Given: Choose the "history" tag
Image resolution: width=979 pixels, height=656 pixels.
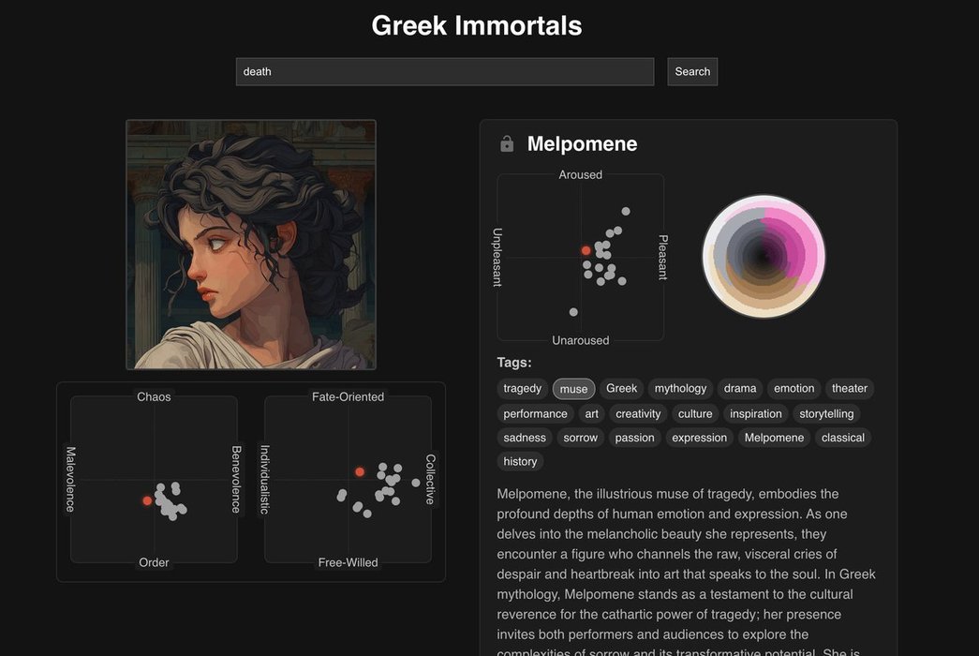Looking at the screenshot, I should 520,461.
